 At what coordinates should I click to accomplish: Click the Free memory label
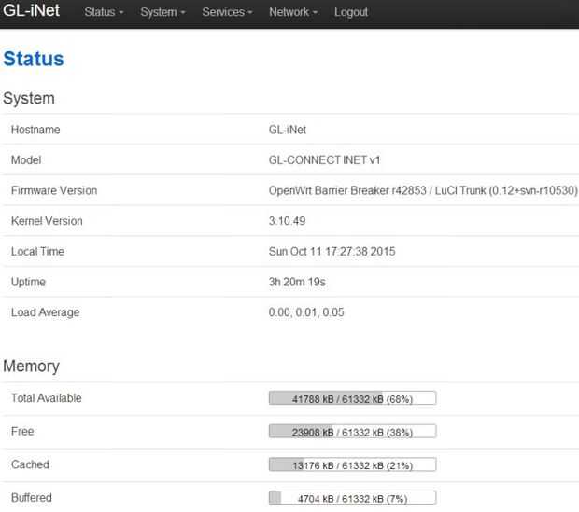click(x=22, y=431)
